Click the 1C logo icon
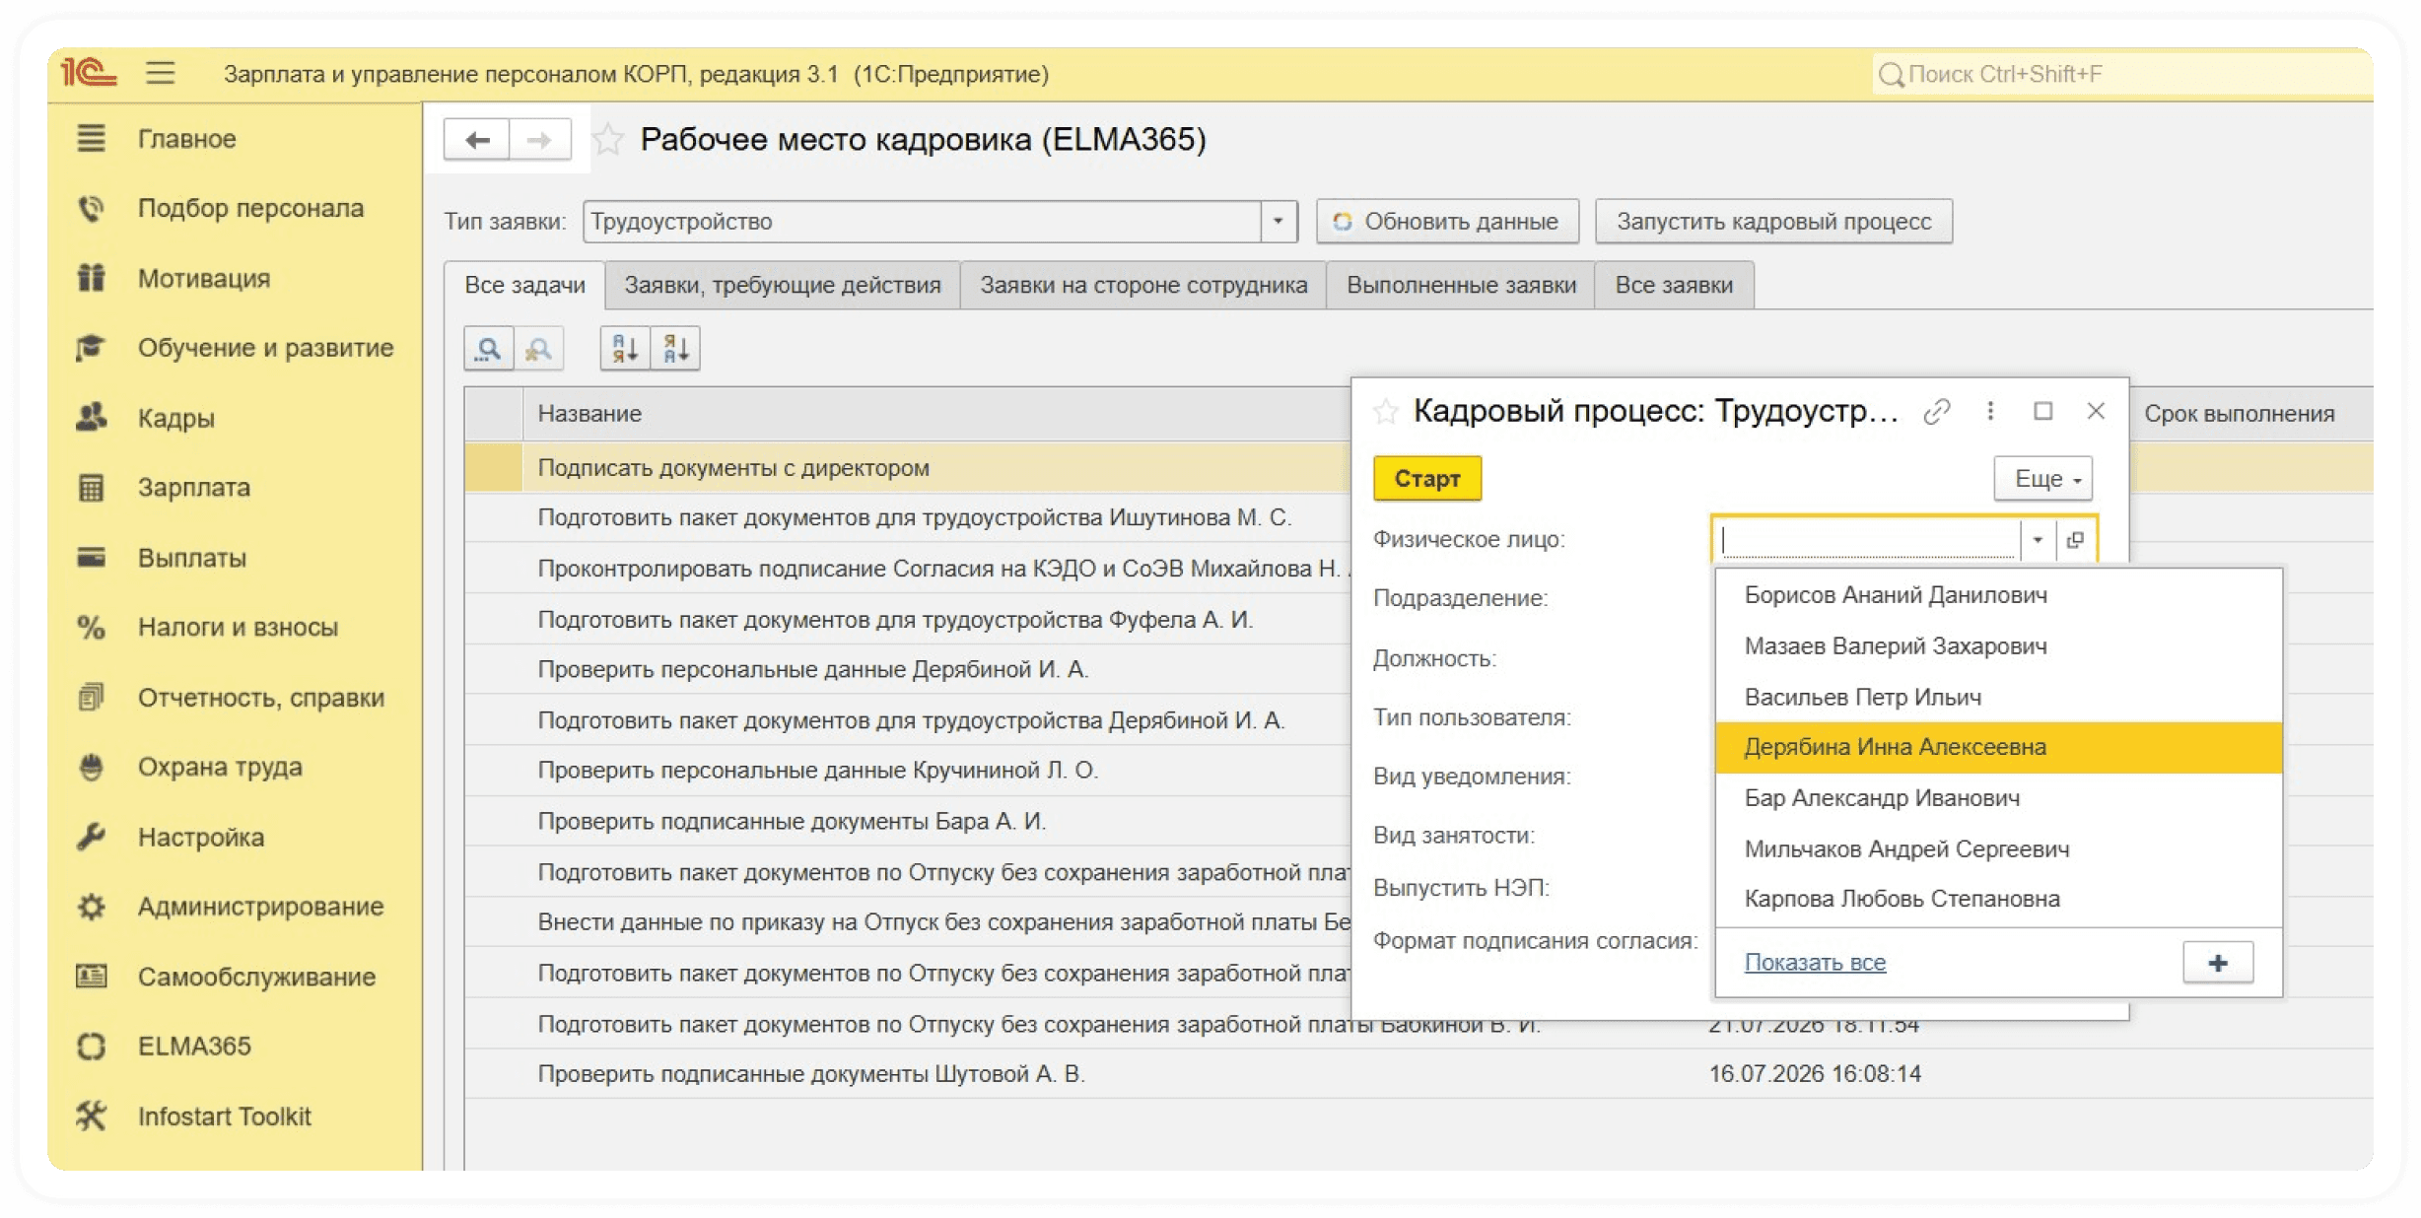The width and height of the screenshot is (2421, 1218). tap(89, 73)
